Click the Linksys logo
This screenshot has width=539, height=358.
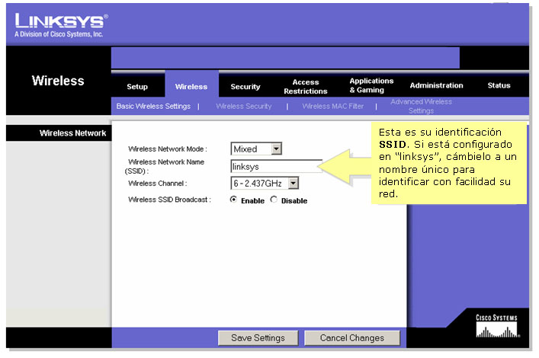61,25
